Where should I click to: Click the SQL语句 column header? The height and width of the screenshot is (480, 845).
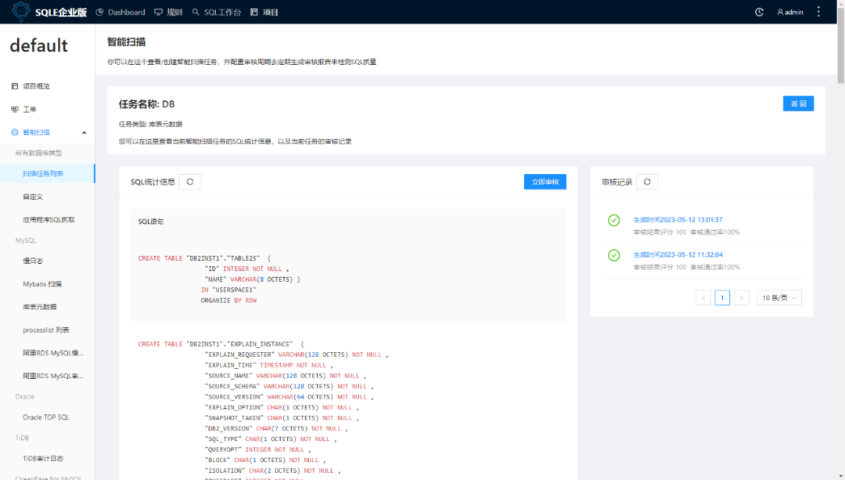[151, 222]
